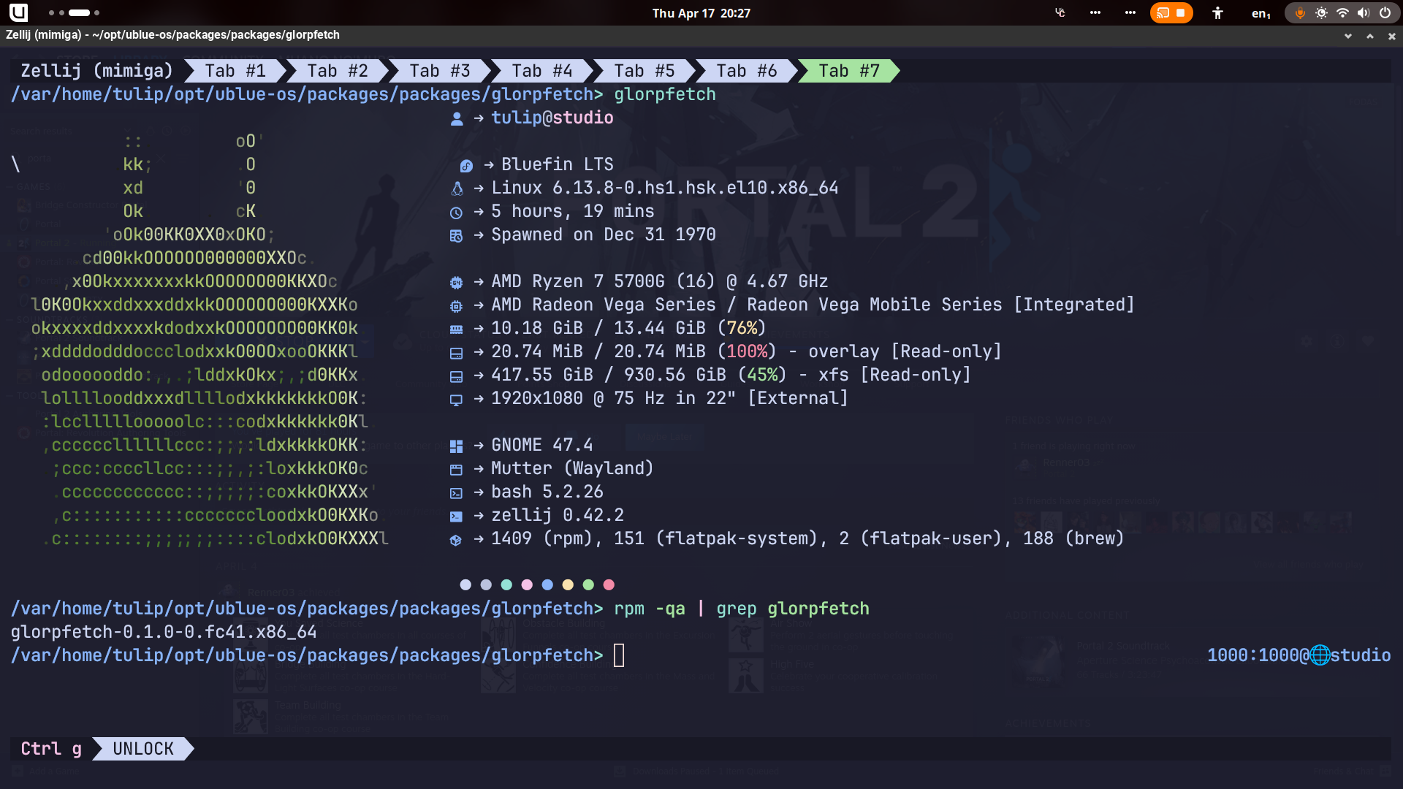Click the Zellij (mimiga) session label
Screen dimensions: 1403x789
click(96, 71)
